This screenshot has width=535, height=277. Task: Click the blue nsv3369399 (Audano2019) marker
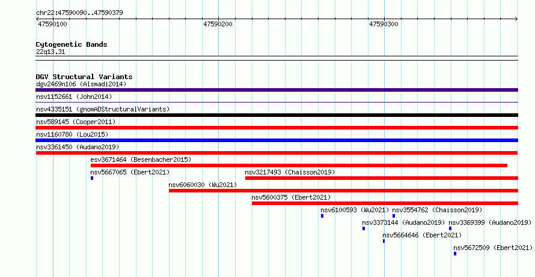(450, 228)
